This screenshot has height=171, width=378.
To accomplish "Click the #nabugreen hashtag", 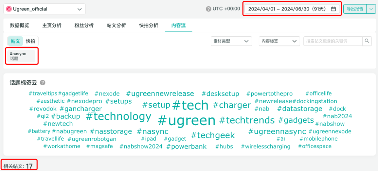I will [69, 131].
